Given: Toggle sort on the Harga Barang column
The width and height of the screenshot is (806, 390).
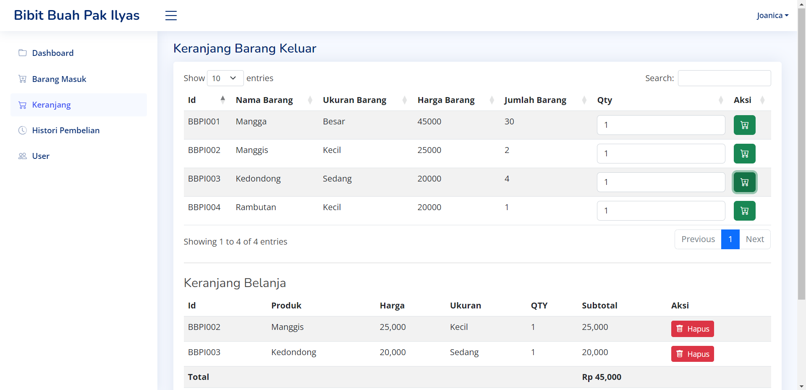Looking at the screenshot, I should [x=491, y=100].
